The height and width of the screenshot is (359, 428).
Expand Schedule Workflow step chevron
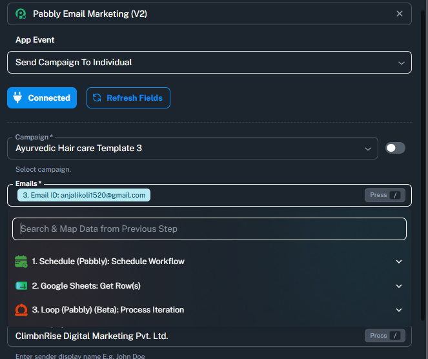pos(399,262)
